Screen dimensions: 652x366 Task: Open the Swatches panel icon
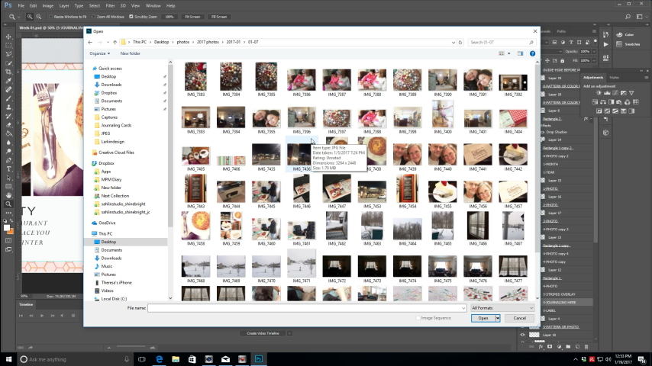coord(620,44)
